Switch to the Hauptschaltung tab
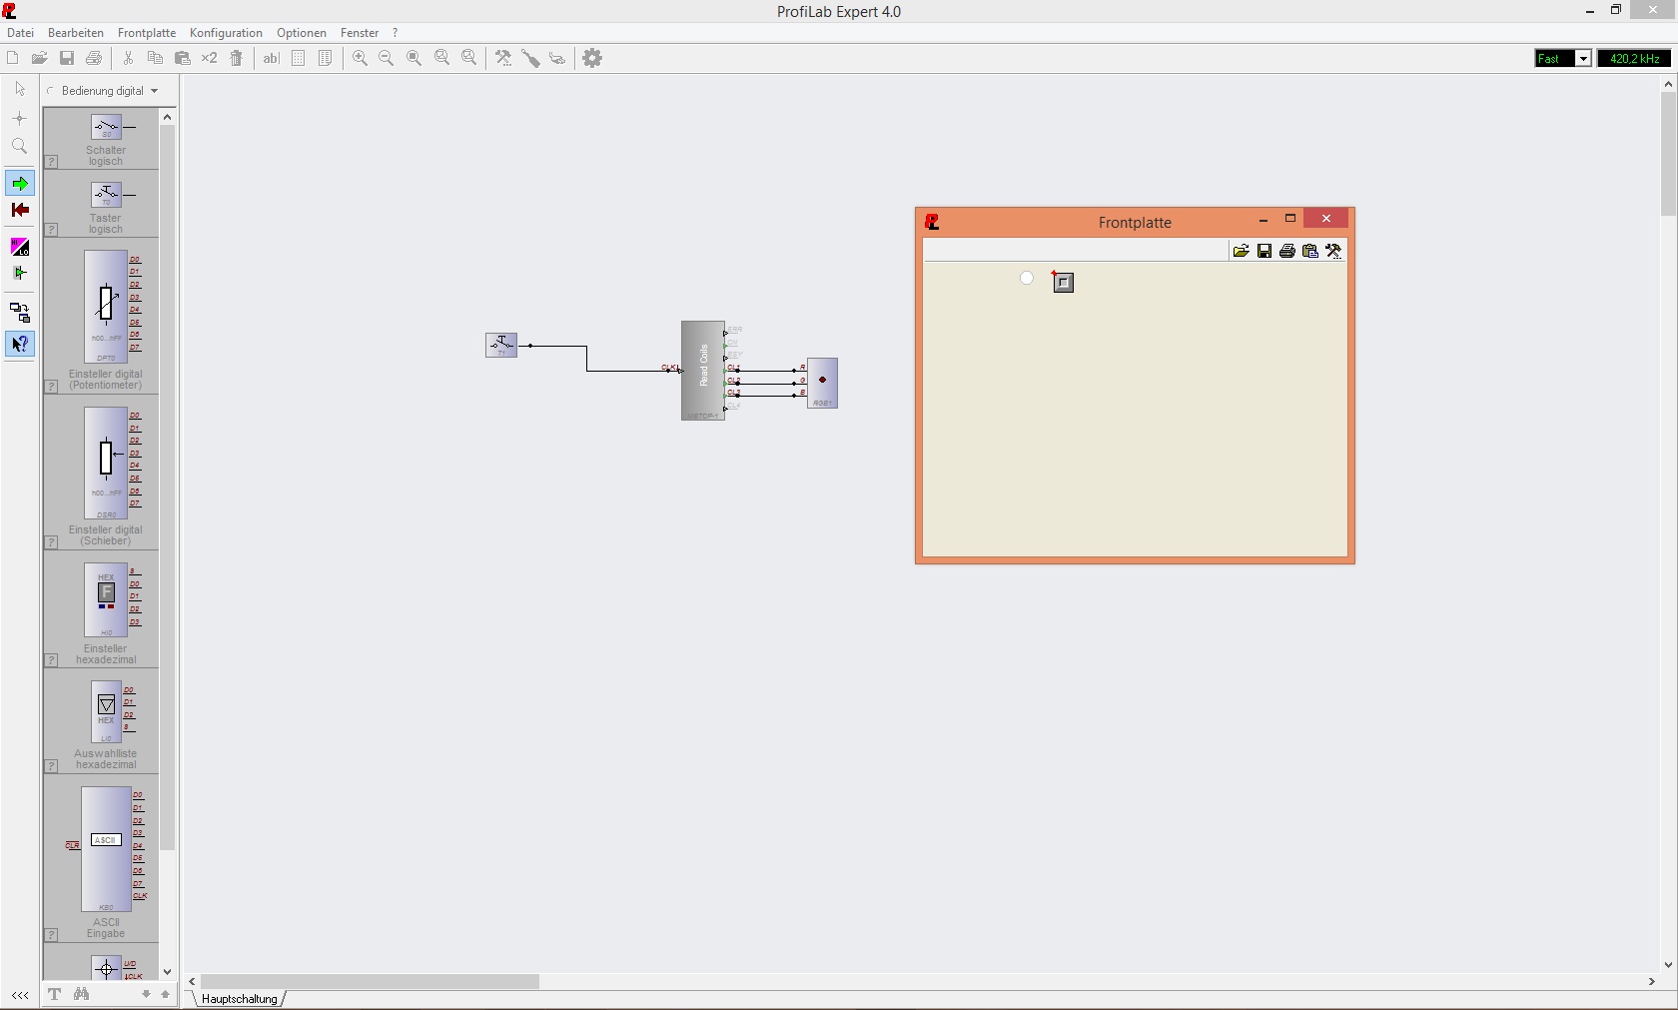The image size is (1678, 1010). click(240, 999)
